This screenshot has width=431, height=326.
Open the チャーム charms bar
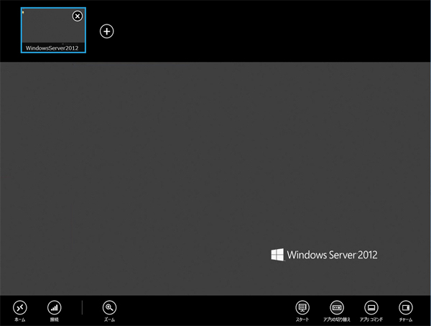click(406, 307)
